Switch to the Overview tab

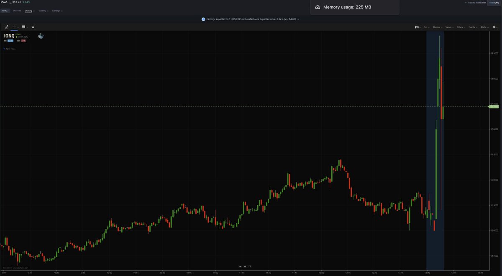coord(17,10)
